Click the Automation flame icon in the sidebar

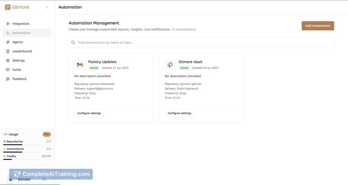8,33
